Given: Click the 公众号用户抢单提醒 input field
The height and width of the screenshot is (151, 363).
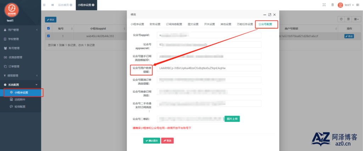Looking at the screenshot, I should [209, 68].
